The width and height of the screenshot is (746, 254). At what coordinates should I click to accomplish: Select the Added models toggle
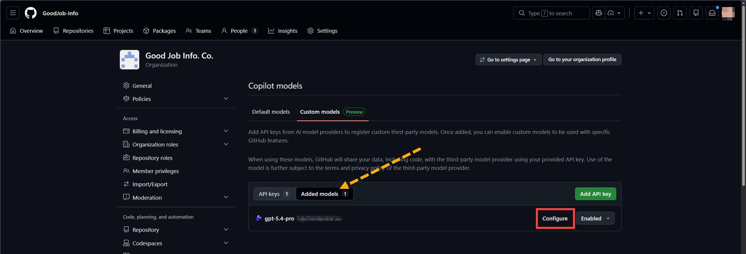click(324, 194)
